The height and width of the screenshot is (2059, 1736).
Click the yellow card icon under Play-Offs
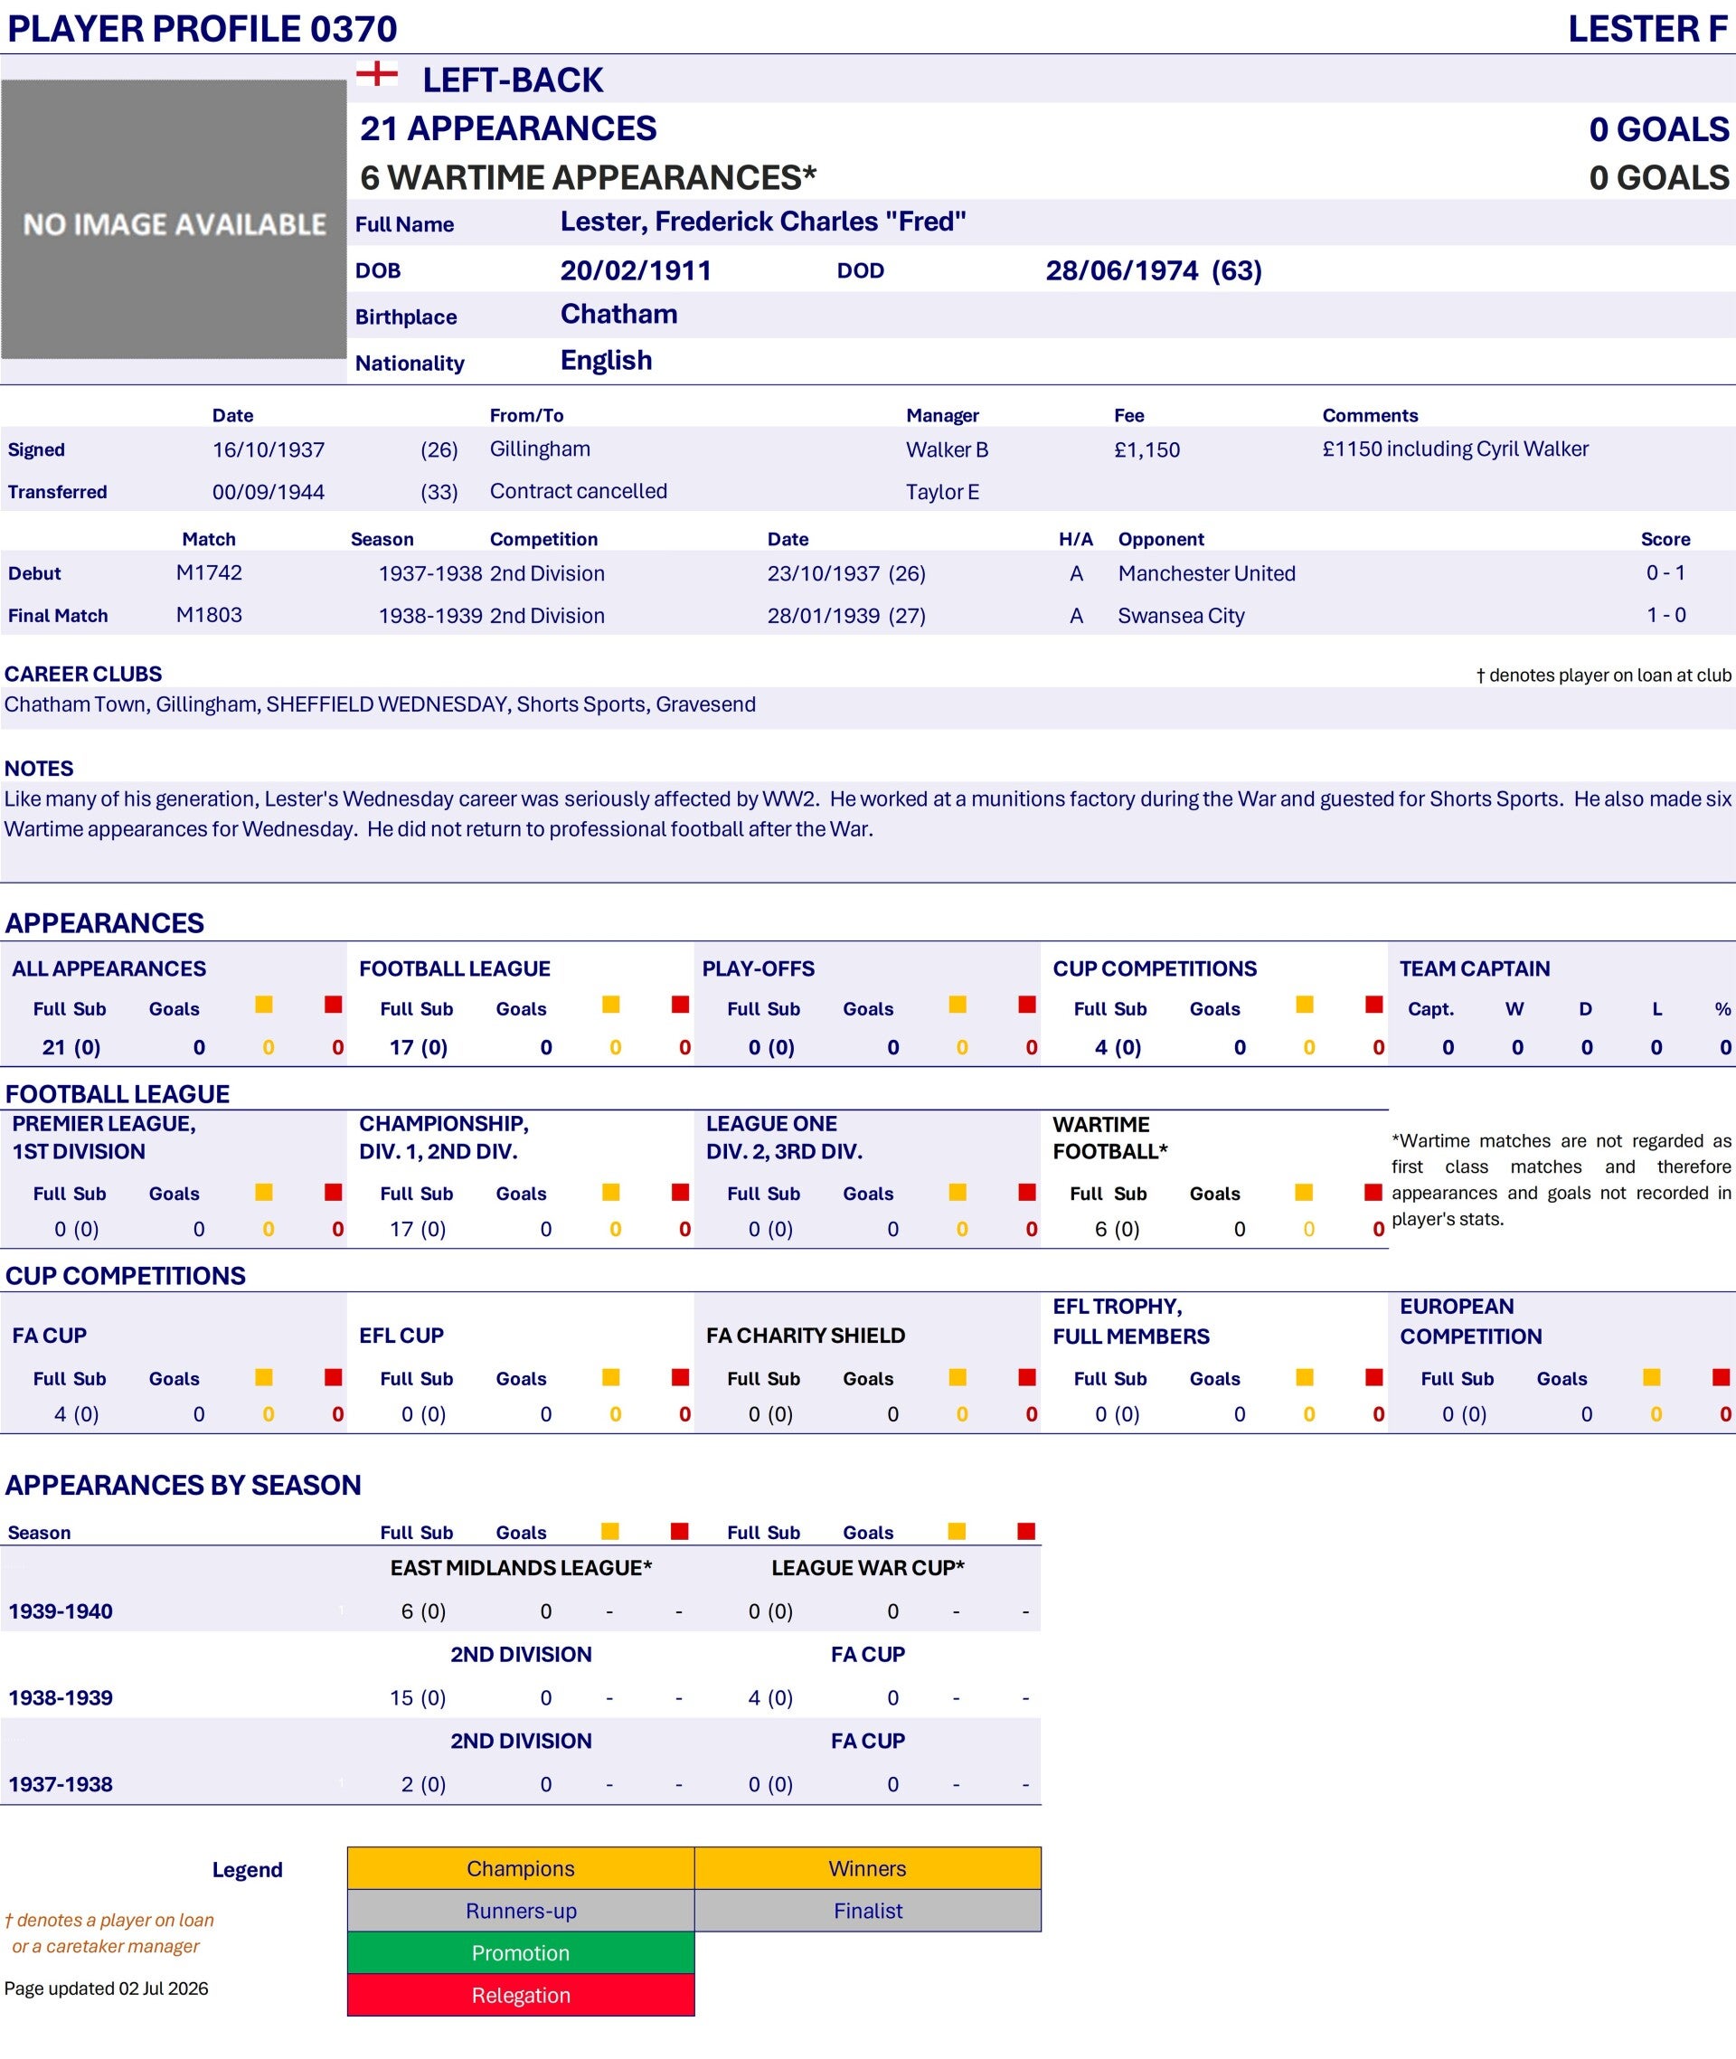pos(958,1004)
